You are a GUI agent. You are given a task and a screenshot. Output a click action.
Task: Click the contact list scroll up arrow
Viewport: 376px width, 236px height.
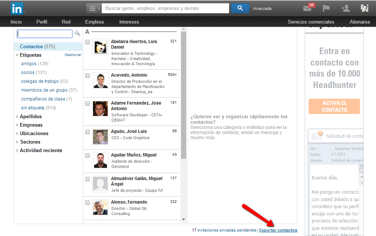point(184,29)
